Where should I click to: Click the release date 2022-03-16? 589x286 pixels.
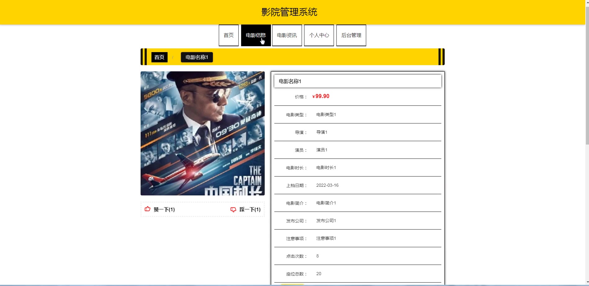pyautogui.click(x=327, y=185)
